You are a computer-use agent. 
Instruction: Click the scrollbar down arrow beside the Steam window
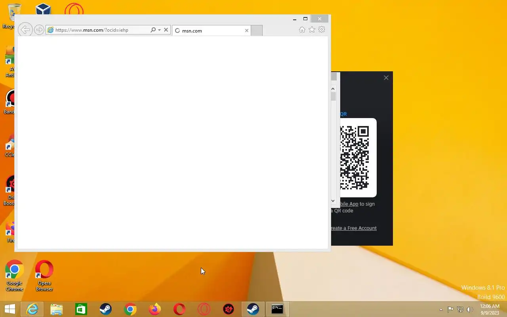333,201
